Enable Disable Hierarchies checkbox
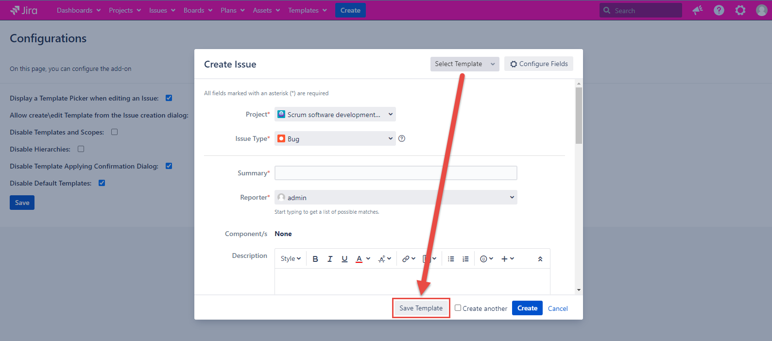 pos(81,149)
